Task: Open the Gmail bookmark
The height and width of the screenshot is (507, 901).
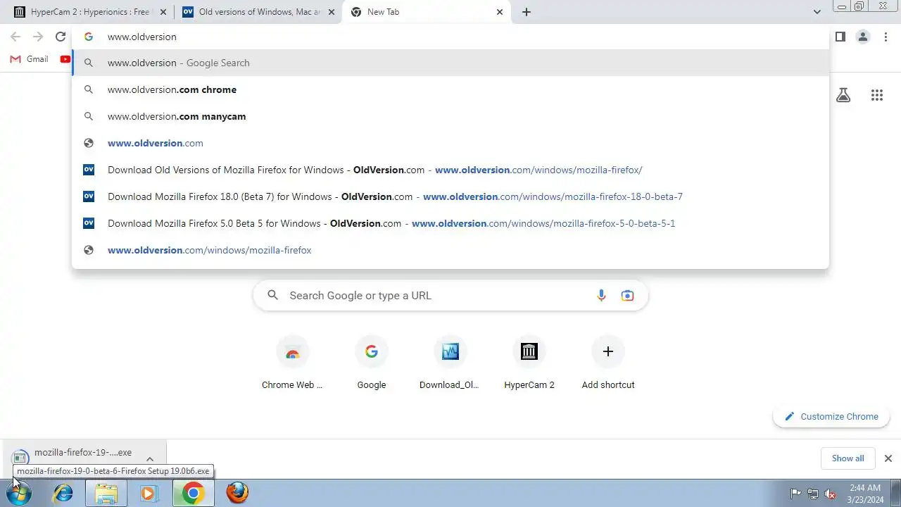Action: click(x=29, y=59)
